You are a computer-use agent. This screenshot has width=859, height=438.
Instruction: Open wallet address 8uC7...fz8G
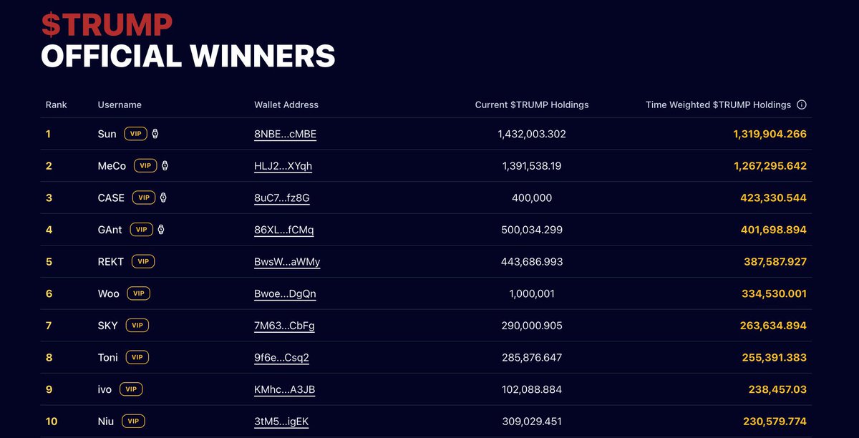tap(282, 198)
